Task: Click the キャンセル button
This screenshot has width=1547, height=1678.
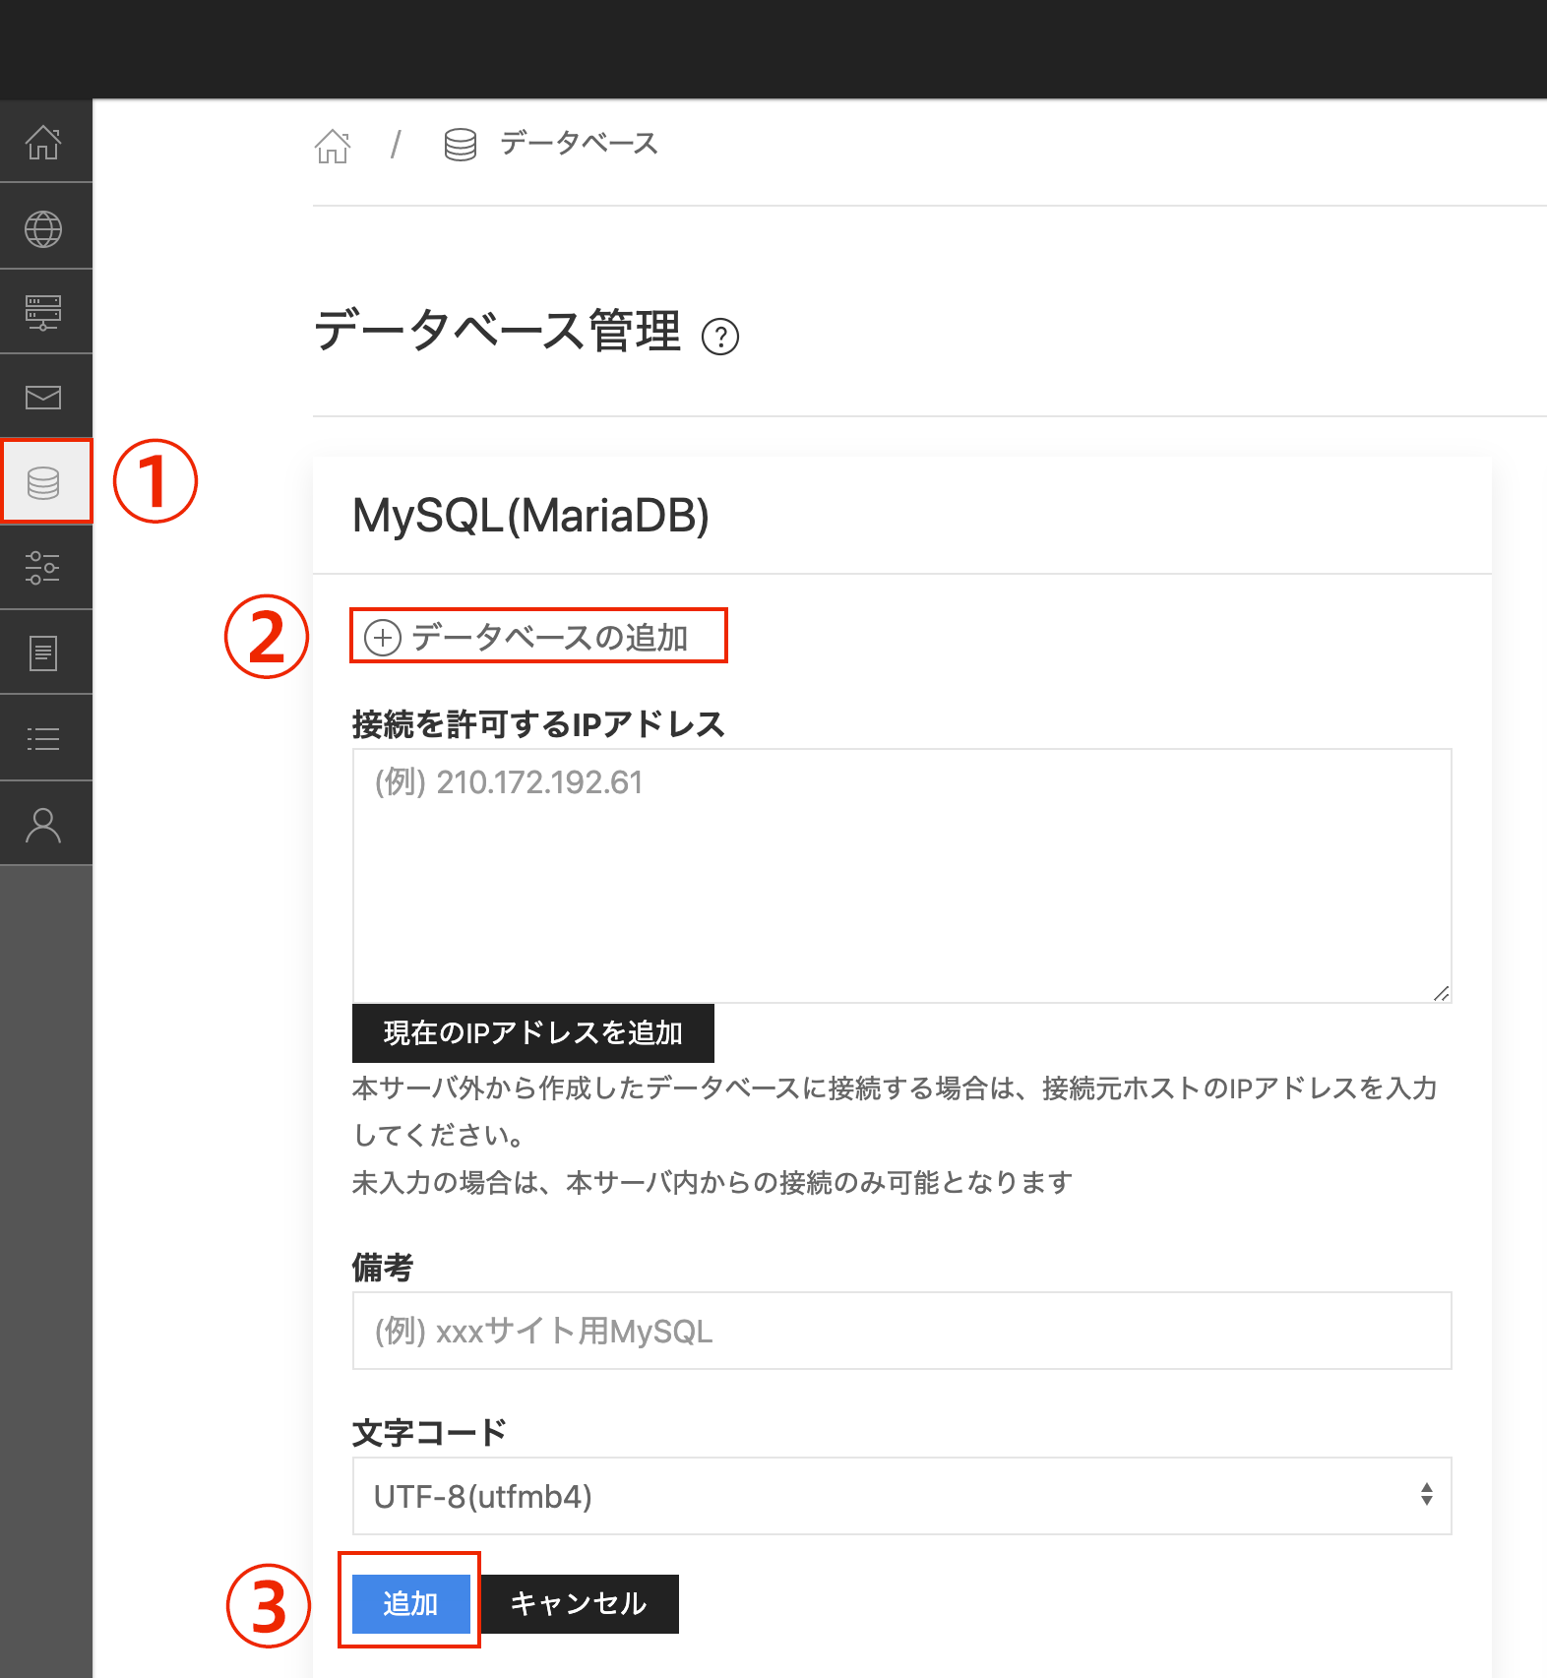Action: click(x=579, y=1603)
